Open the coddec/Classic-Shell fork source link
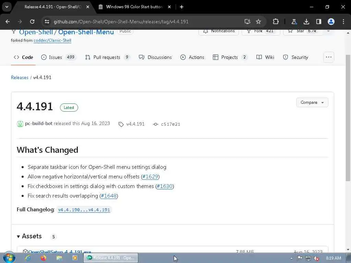351x263 pixels. (52, 40)
